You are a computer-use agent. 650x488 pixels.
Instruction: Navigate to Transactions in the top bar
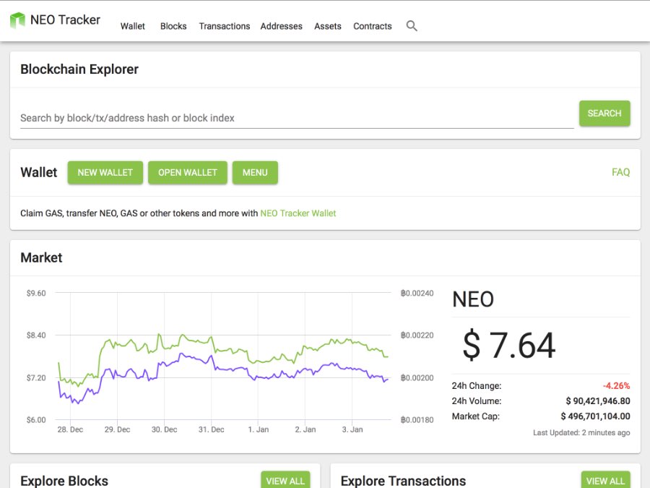225,26
